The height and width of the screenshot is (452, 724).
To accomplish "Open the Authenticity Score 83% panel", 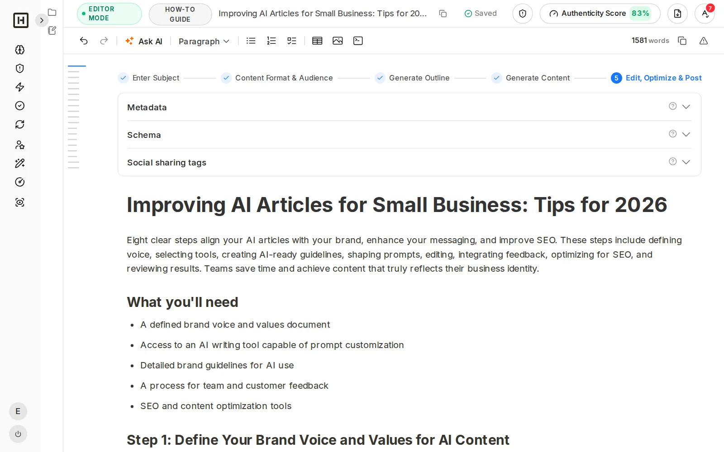I will click(600, 14).
